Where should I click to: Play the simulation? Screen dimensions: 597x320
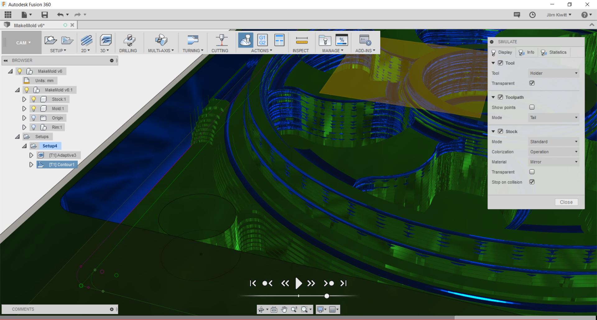pos(298,283)
